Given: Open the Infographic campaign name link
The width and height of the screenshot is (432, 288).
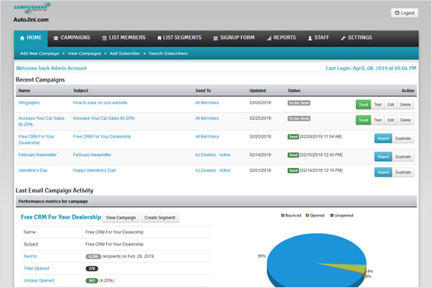Looking at the screenshot, I should click(29, 103).
